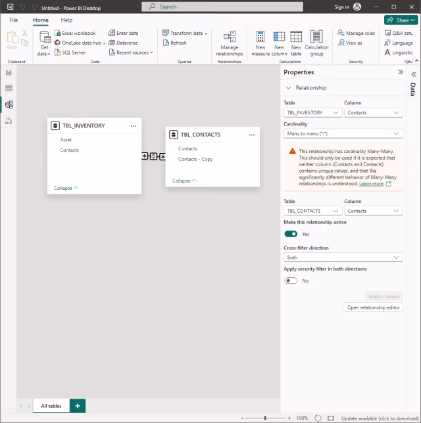This screenshot has width=421, height=423.
Task: Toggle Apply security filter in both directions
Action: [x=291, y=280]
